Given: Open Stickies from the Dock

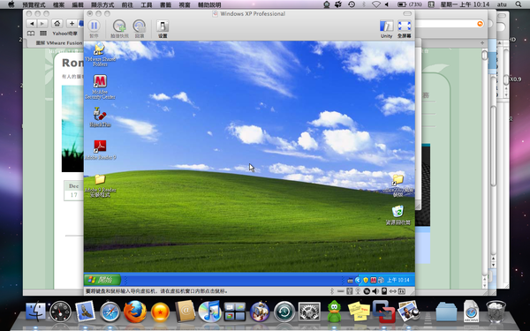Looking at the screenshot, I should [x=359, y=311].
